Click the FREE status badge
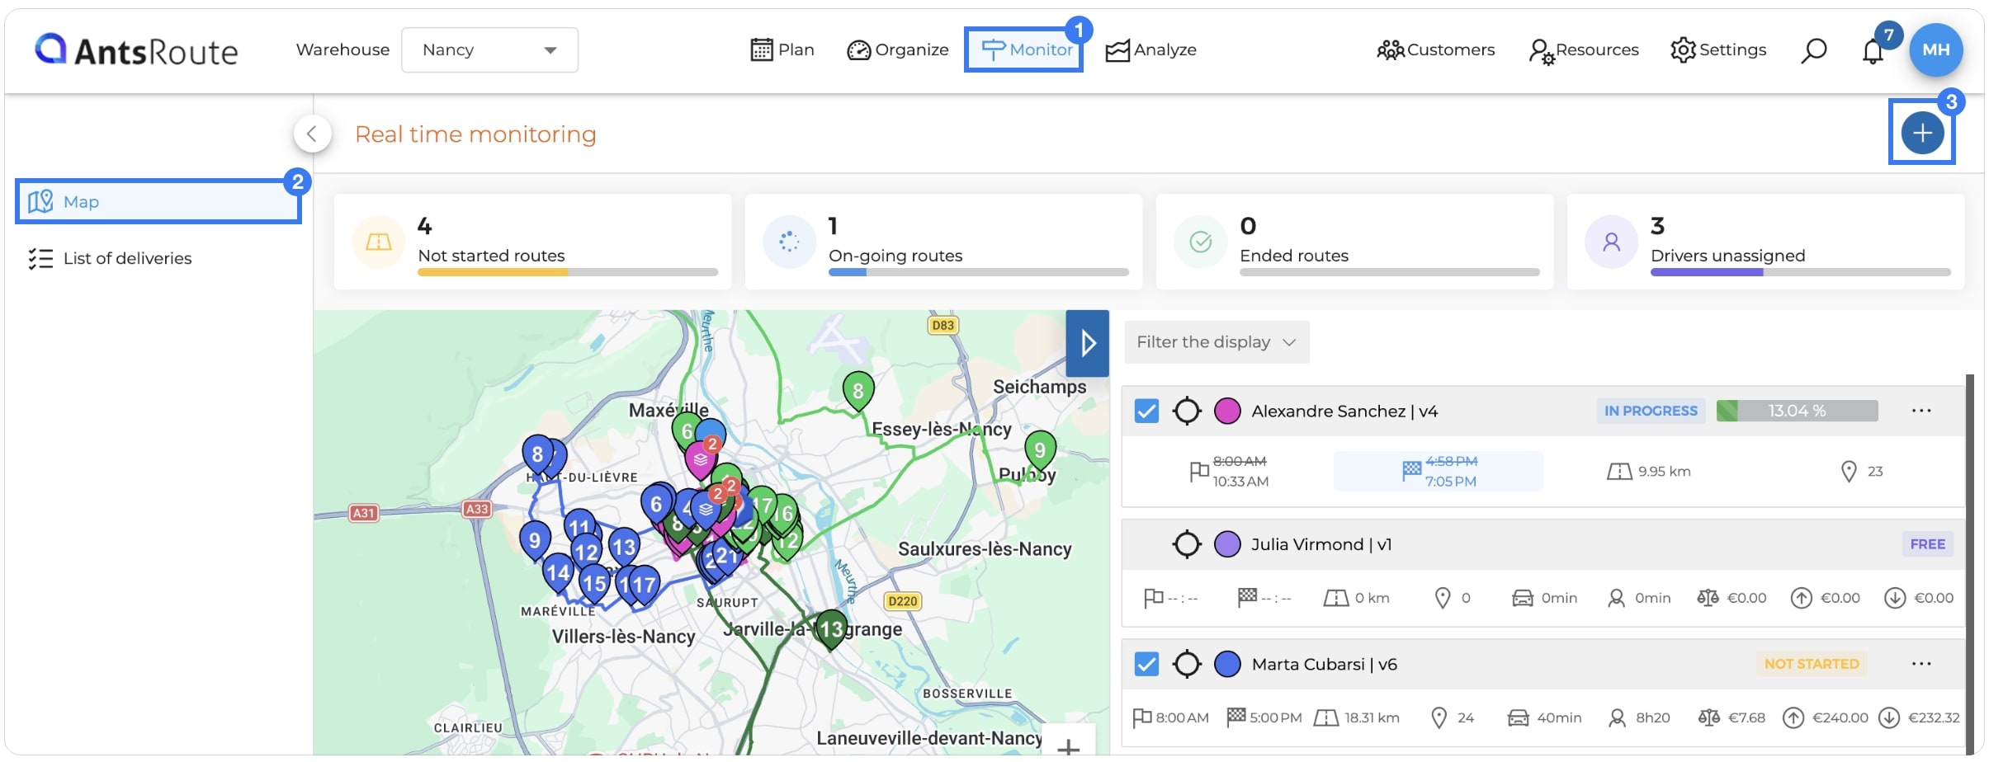Viewport: 1989px width, 762px height. click(x=1927, y=544)
